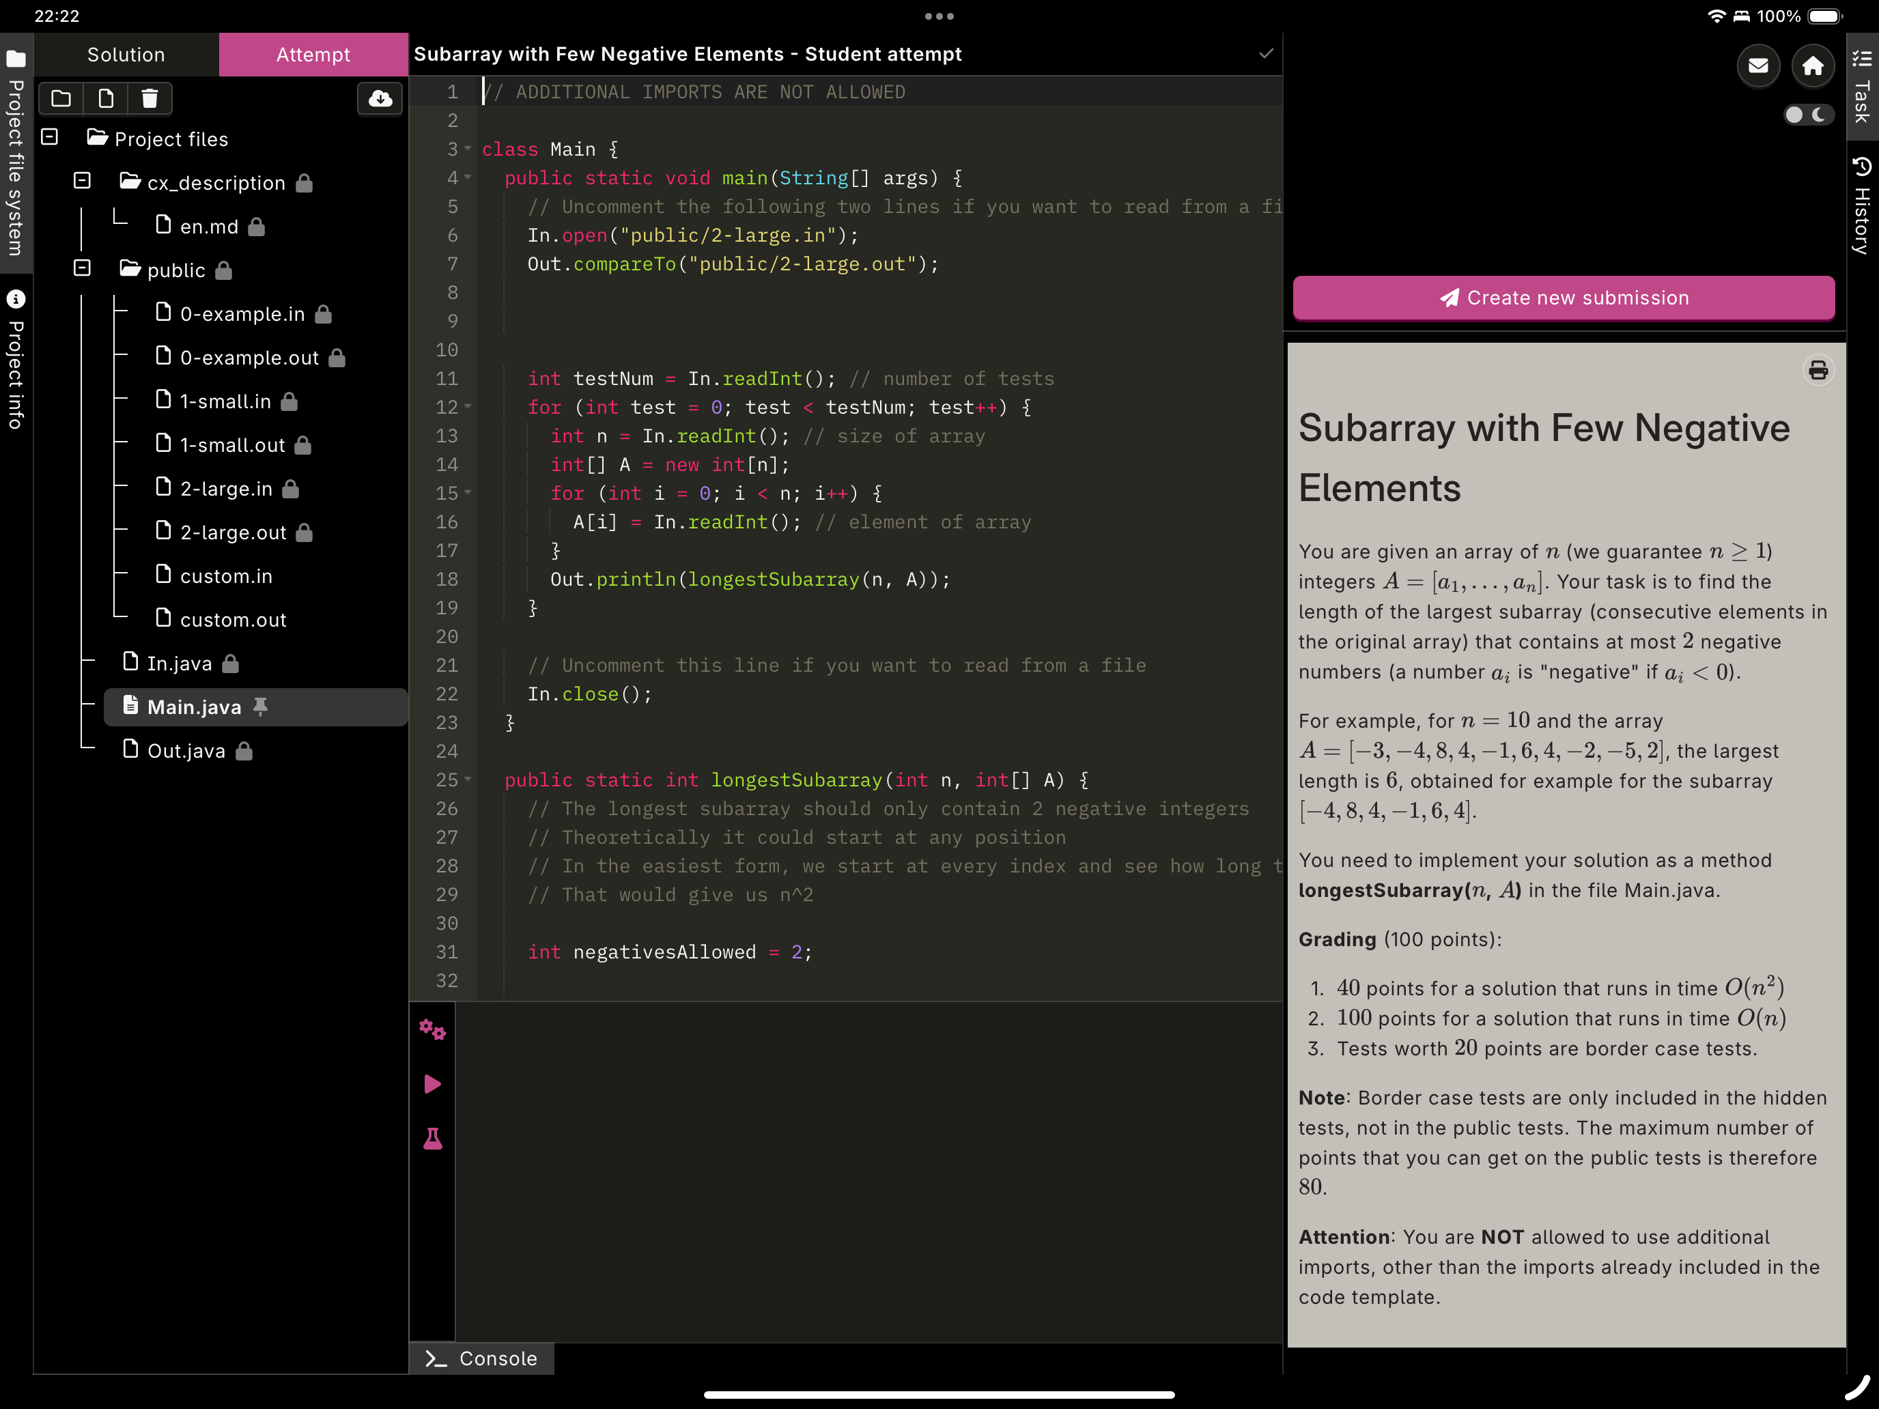Tap the iPad home indicator bar
Viewport: 1879px width, 1409px height.
click(939, 1394)
